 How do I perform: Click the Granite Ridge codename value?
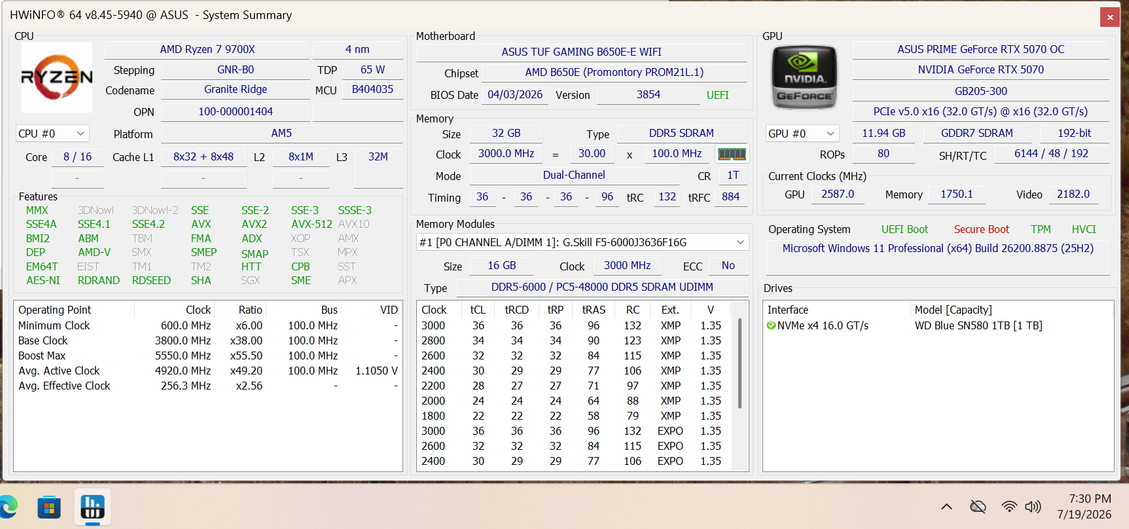(236, 90)
